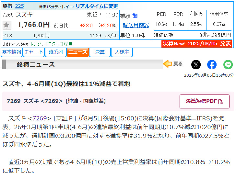Click the blue 業績 trend arrow icon
Viewport: 236px width, 178px height.
pos(135,16)
